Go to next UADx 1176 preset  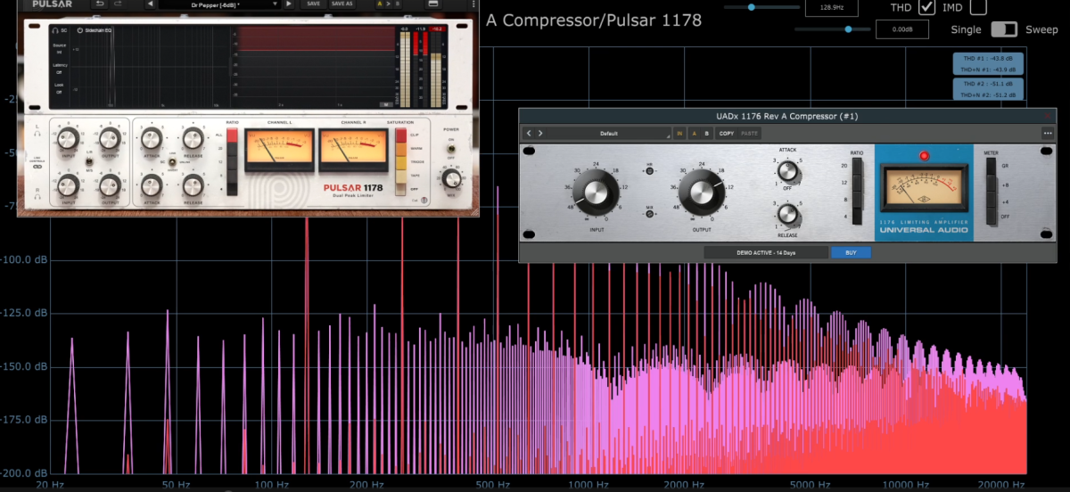(540, 134)
